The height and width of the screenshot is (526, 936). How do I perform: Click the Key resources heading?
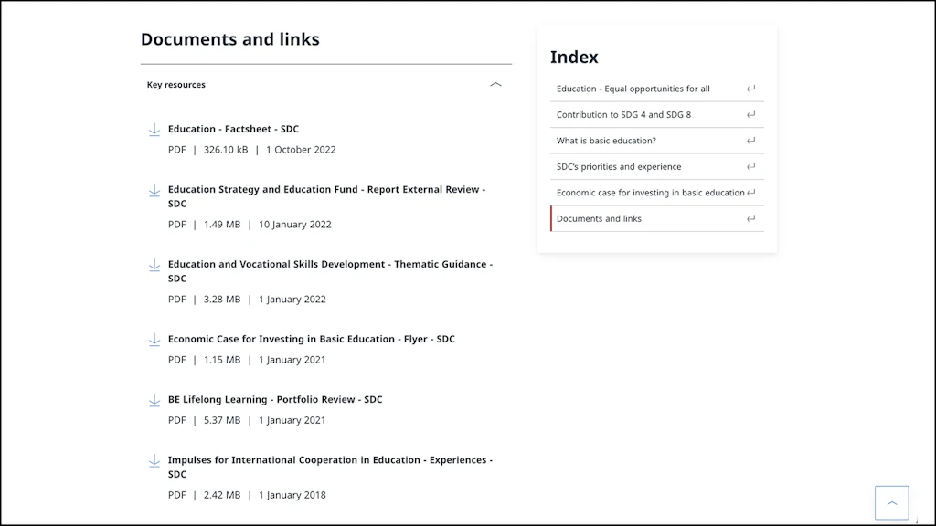click(176, 85)
